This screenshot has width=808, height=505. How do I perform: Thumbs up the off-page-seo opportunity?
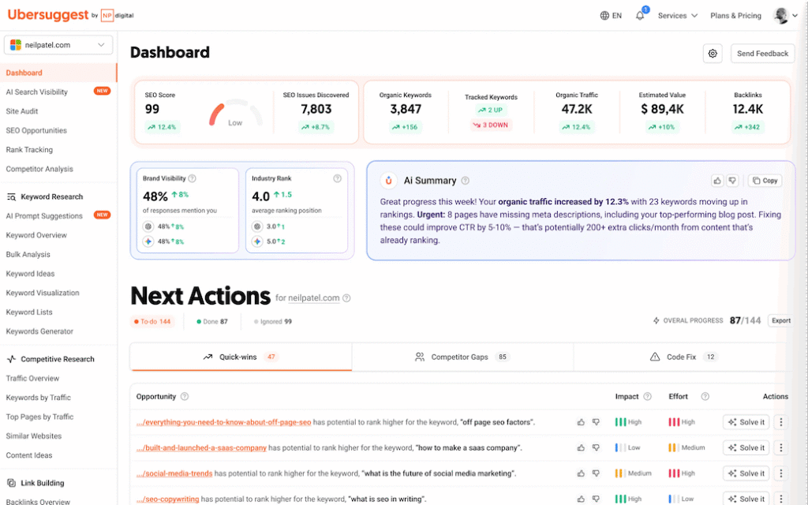(x=581, y=422)
